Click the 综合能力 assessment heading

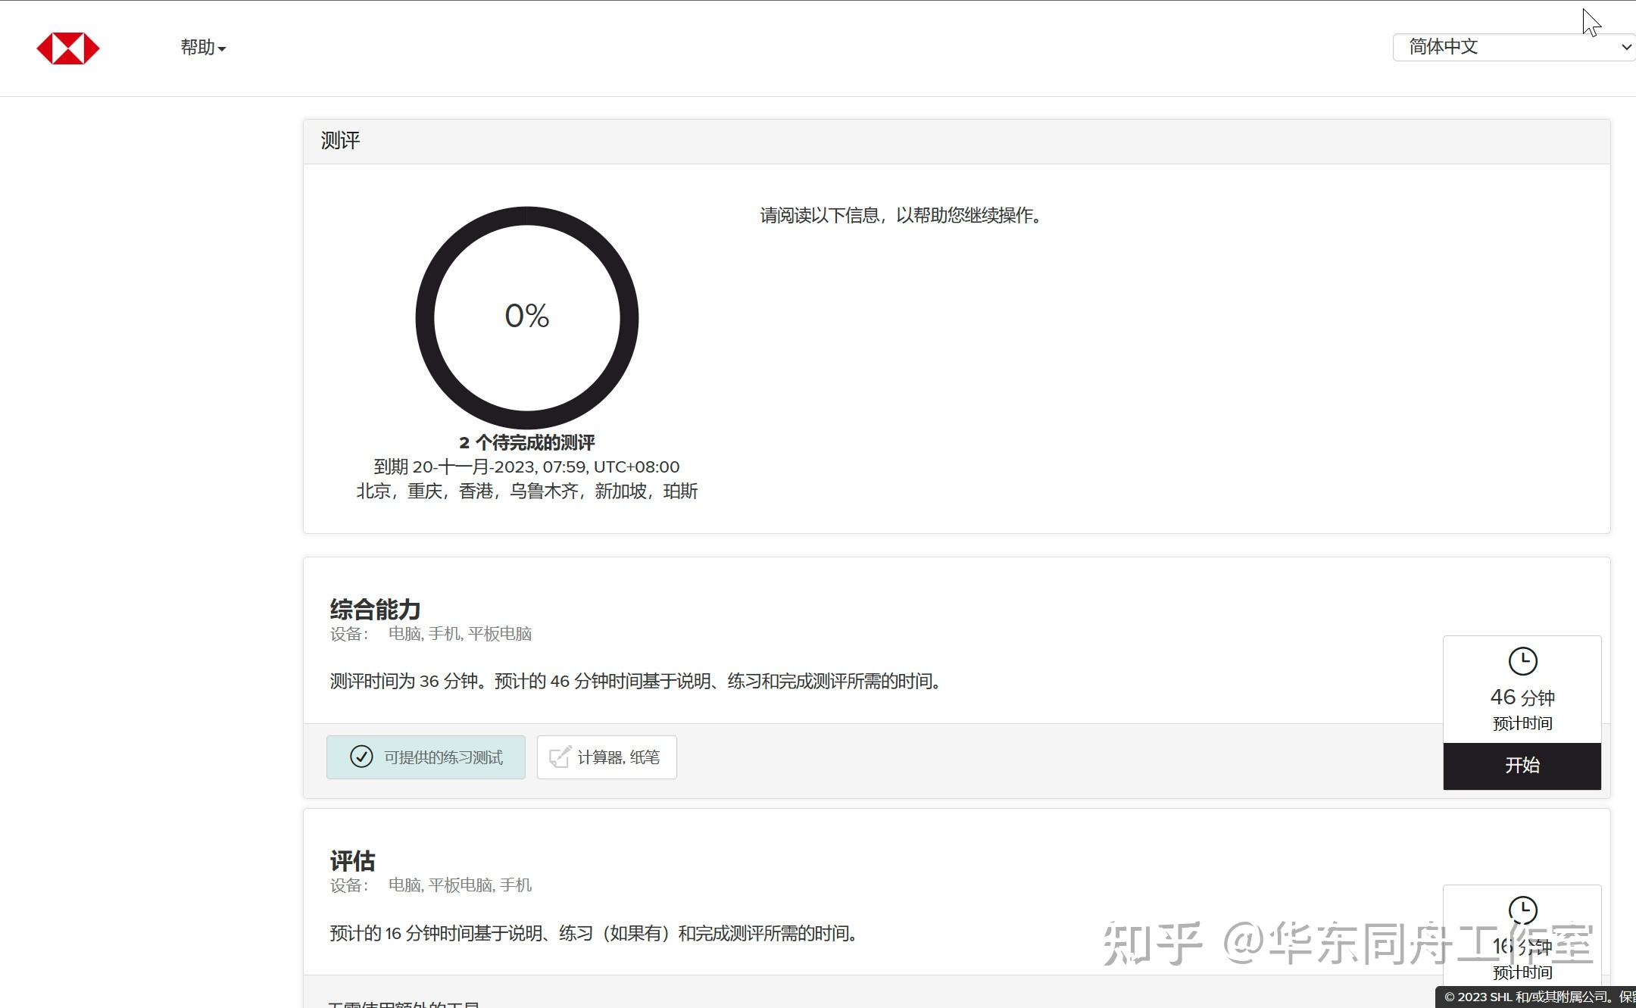(x=374, y=608)
